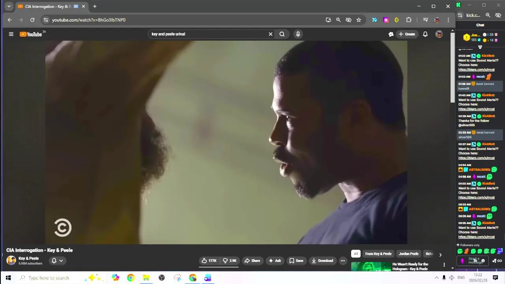Save video to a playlist
The width and height of the screenshot is (505, 284).
pos(296,261)
